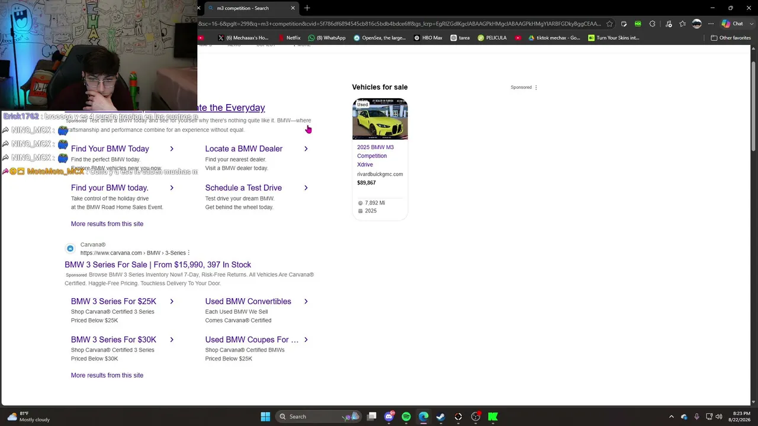Image resolution: width=758 pixels, height=426 pixels.
Task: Open the 'OpenSea, the large...' bookmark
Action: click(x=380, y=38)
